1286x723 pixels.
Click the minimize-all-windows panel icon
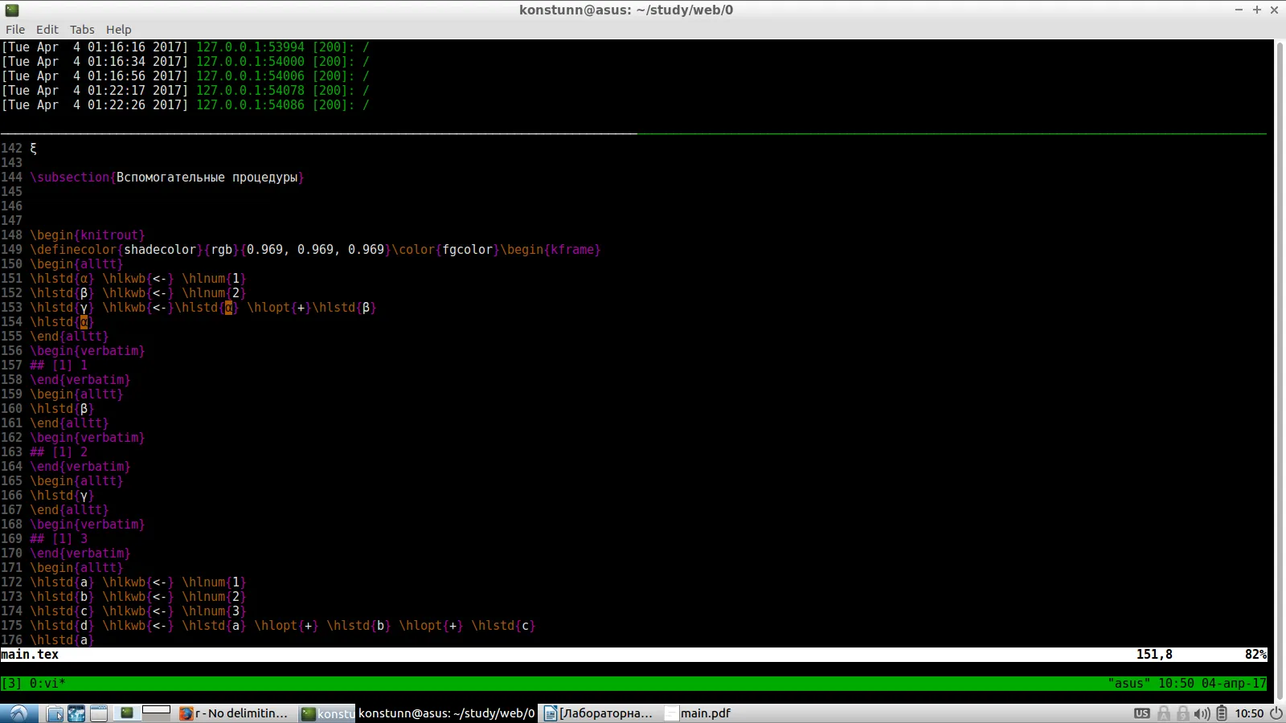pyautogui.click(x=99, y=713)
